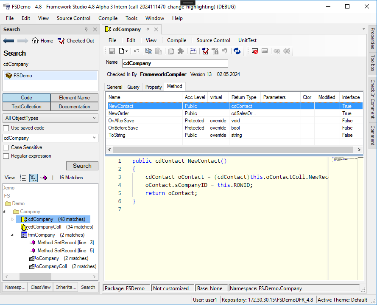Viewport: 377px width, 305px height.
Task: Collapse the Company folder node
Action: click(4, 212)
